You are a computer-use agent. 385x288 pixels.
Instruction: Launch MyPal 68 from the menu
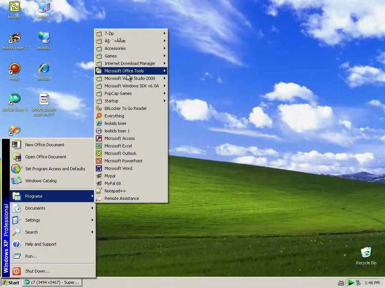(x=131, y=183)
